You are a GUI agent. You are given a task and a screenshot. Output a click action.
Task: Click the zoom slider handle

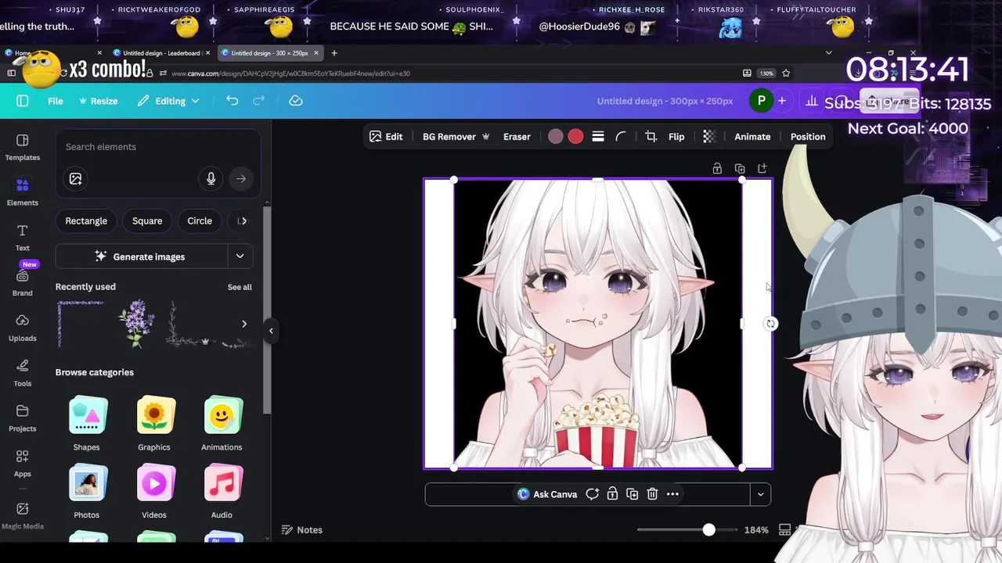pyautogui.click(x=708, y=530)
